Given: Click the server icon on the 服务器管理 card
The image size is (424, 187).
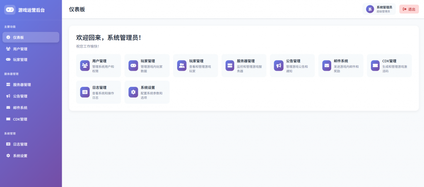Looking at the screenshot, I should [230, 65].
